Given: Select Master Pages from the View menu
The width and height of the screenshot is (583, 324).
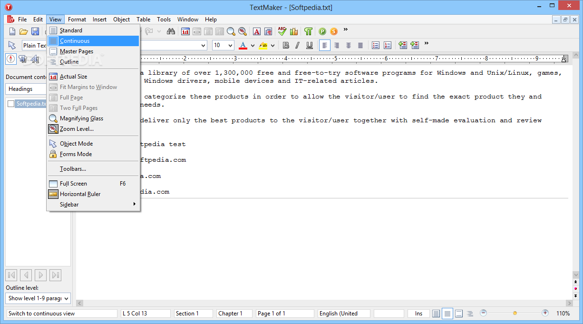Looking at the screenshot, I should [x=93, y=51].
